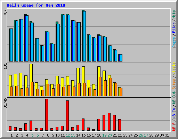Click the 'Daily usage for May 2018' title
This screenshot has height=139, width=178.
[x=36, y=5]
